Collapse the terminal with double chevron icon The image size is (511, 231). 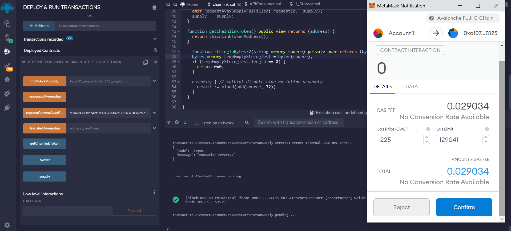pyautogui.click(x=168, y=122)
